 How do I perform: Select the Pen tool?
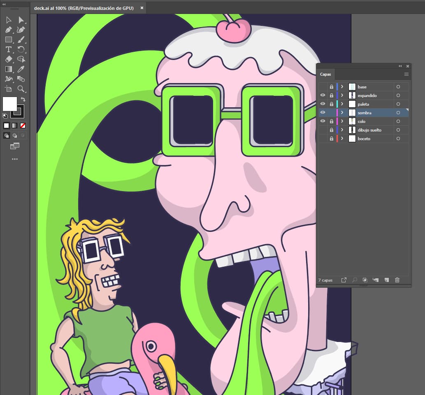[8, 30]
